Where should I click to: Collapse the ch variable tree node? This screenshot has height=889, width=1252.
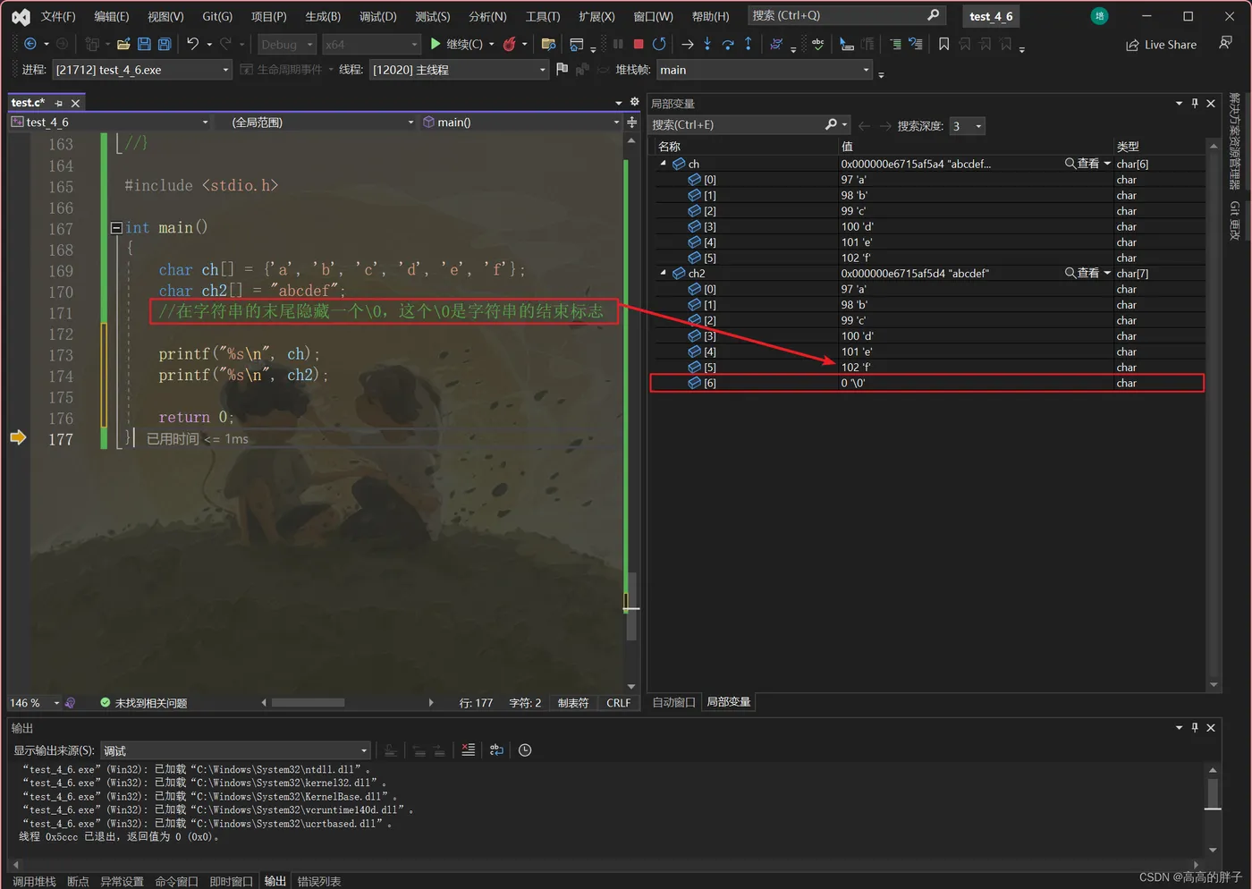[663, 164]
